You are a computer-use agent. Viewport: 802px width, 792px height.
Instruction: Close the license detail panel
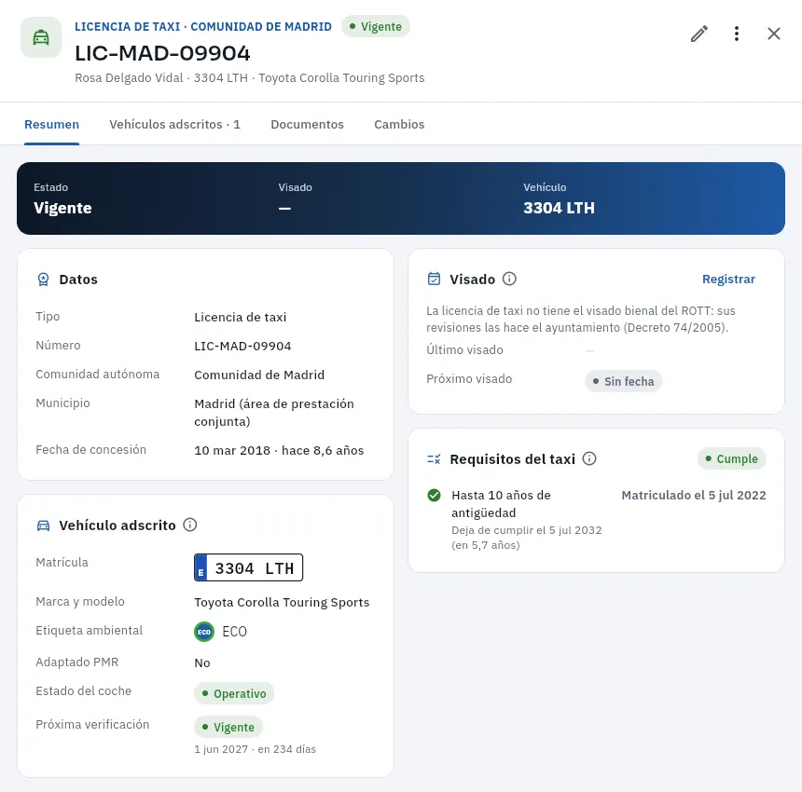point(774,34)
